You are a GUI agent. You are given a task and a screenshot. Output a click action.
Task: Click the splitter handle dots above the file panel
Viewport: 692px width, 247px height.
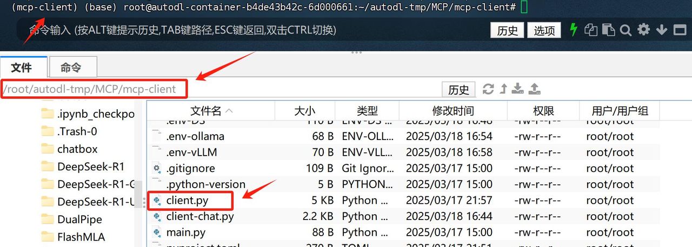(x=356, y=52)
